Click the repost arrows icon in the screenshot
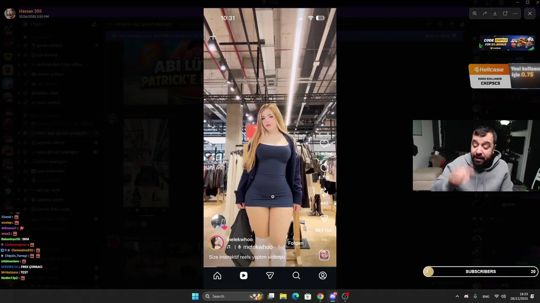 coord(324,193)
